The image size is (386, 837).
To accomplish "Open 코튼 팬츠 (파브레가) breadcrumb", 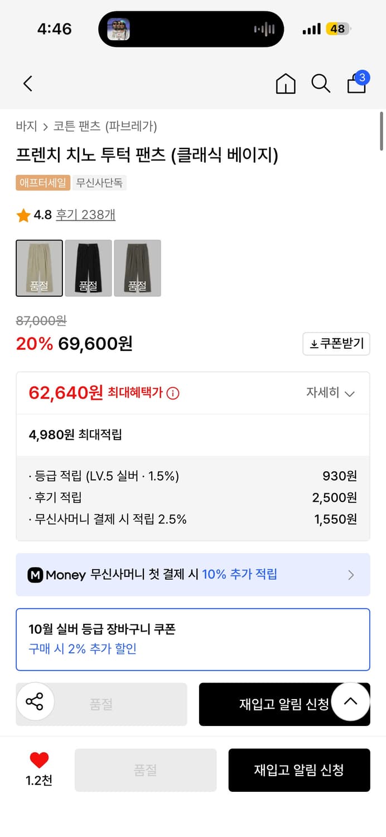I will point(105,126).
